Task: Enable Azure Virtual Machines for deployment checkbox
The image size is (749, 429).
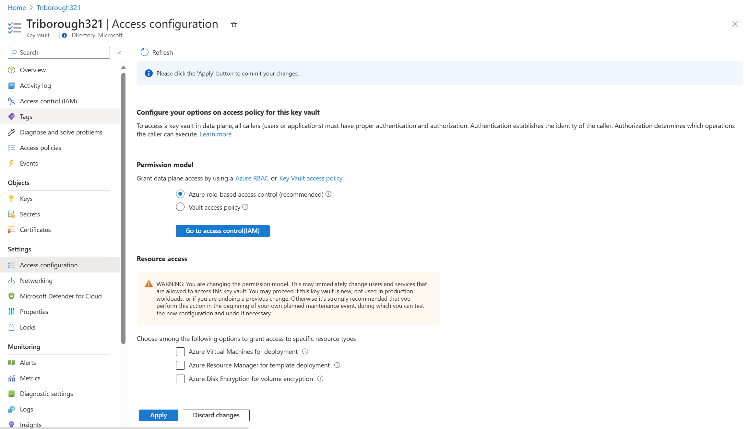Action: (x=181, y=352)
